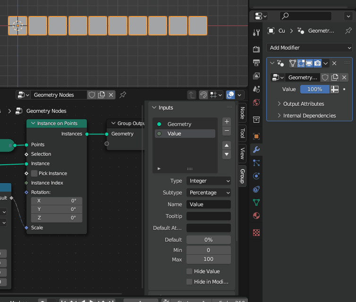Enable the Pick Instance checkbox
This screenshot has height=302, width=356.
tap(34, 173)
